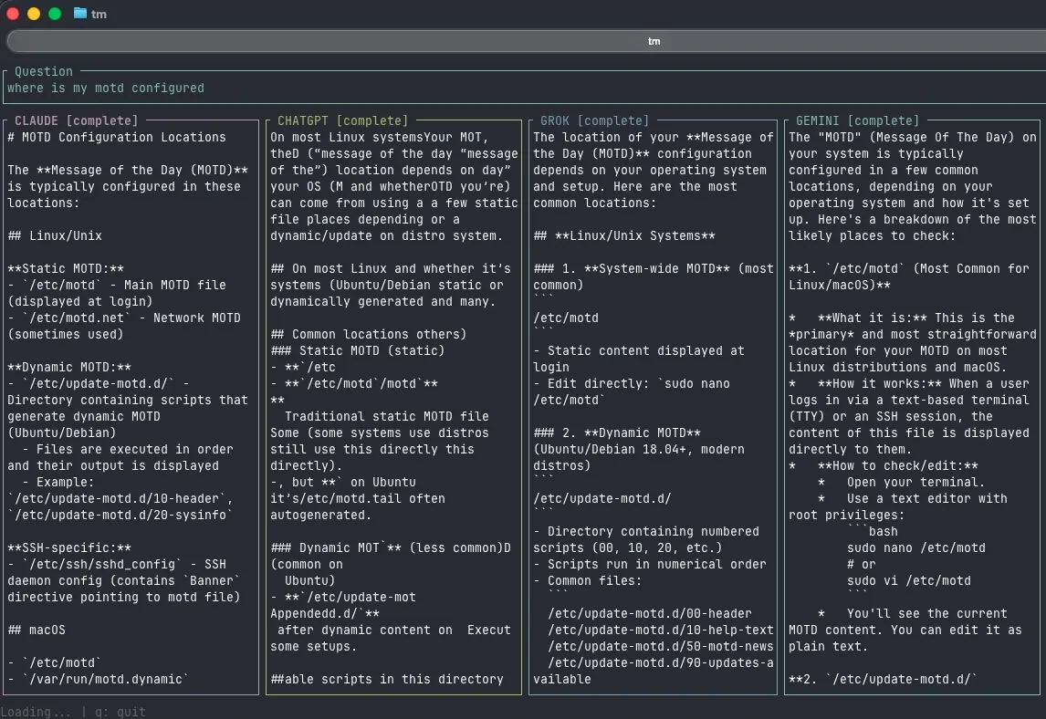Click '/var/run/motd.dynamic' line in Claude panel
The width and height of the screenshot is (1046, 719).
click(x=98, y=680)
